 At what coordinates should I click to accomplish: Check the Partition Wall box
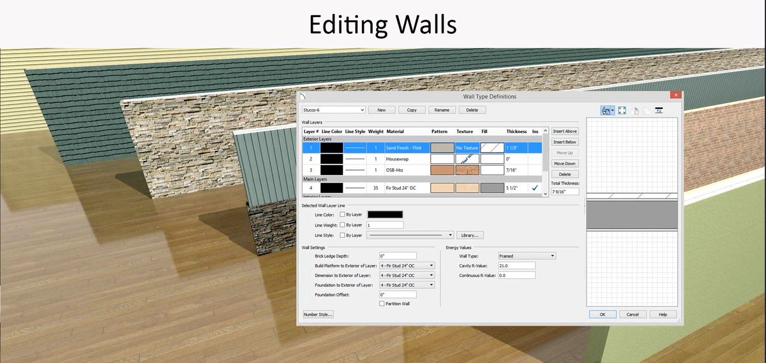(382, 304)
